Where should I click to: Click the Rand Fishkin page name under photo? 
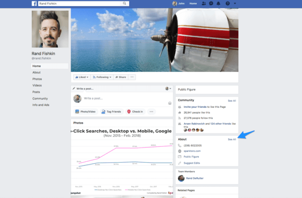click(x=43, y=53)
